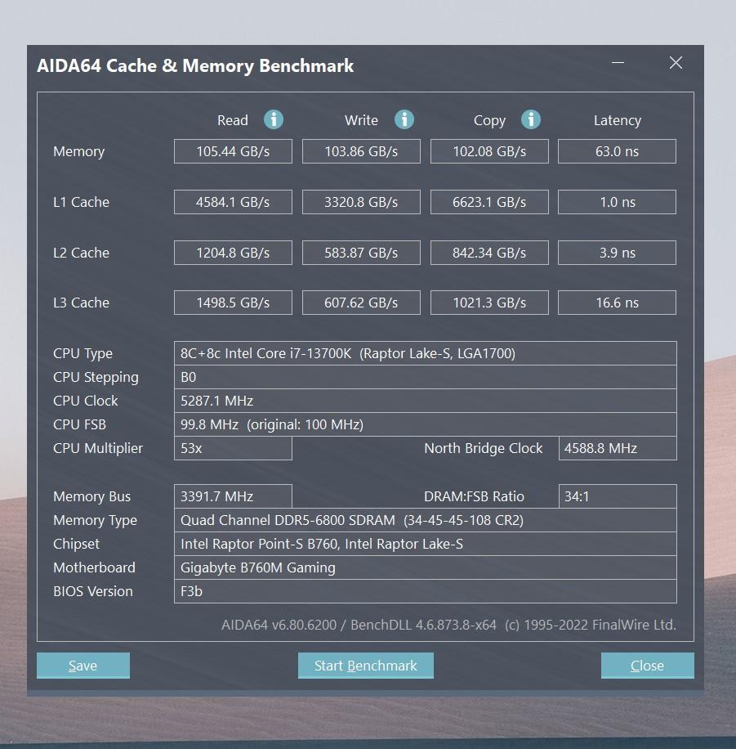Click the CPU Type field showing i7-13700K
Image resolution: width=736 pixels, height=749 pixels.
426,353
